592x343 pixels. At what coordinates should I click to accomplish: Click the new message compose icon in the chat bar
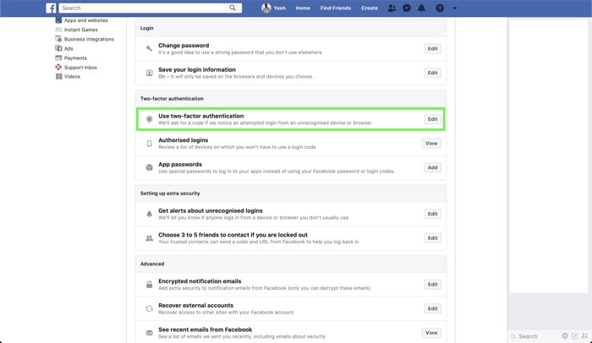[575, 336]
